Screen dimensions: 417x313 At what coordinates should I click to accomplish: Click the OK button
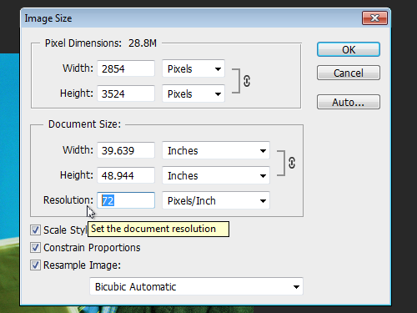point(349,49)
